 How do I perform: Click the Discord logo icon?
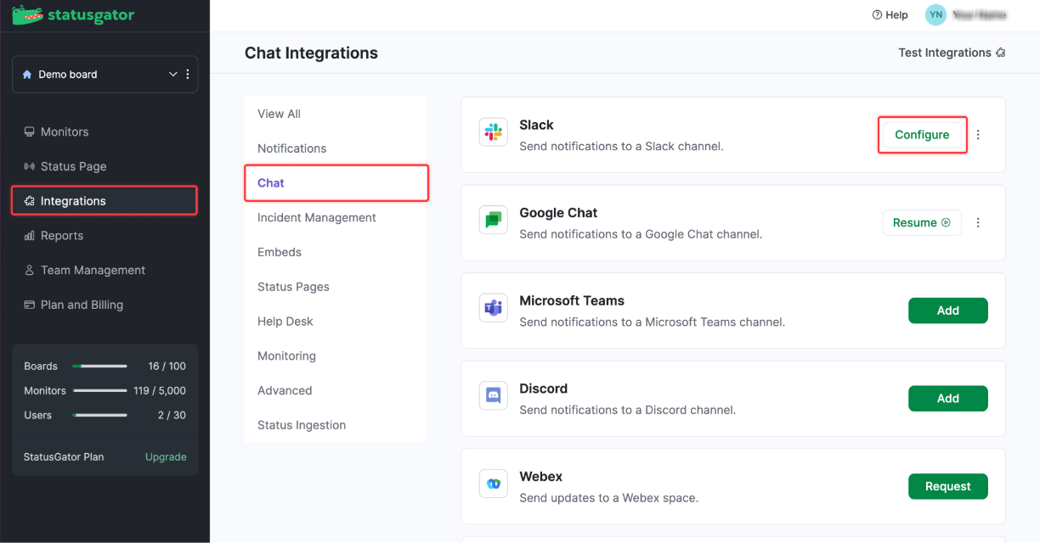[493, 395]
